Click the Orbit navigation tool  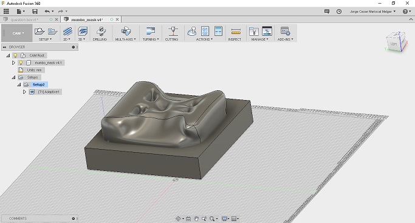[x=178, y=219]
